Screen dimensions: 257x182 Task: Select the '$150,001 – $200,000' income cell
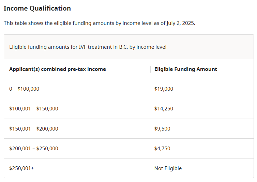click(x=34, y=129)
